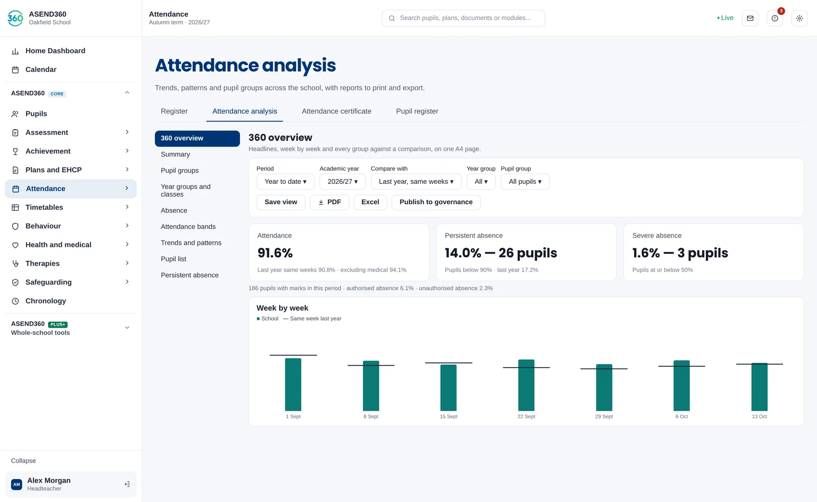Collapse the ASEND360 Core section
817x502 pixels.
[x=127, y=93]
